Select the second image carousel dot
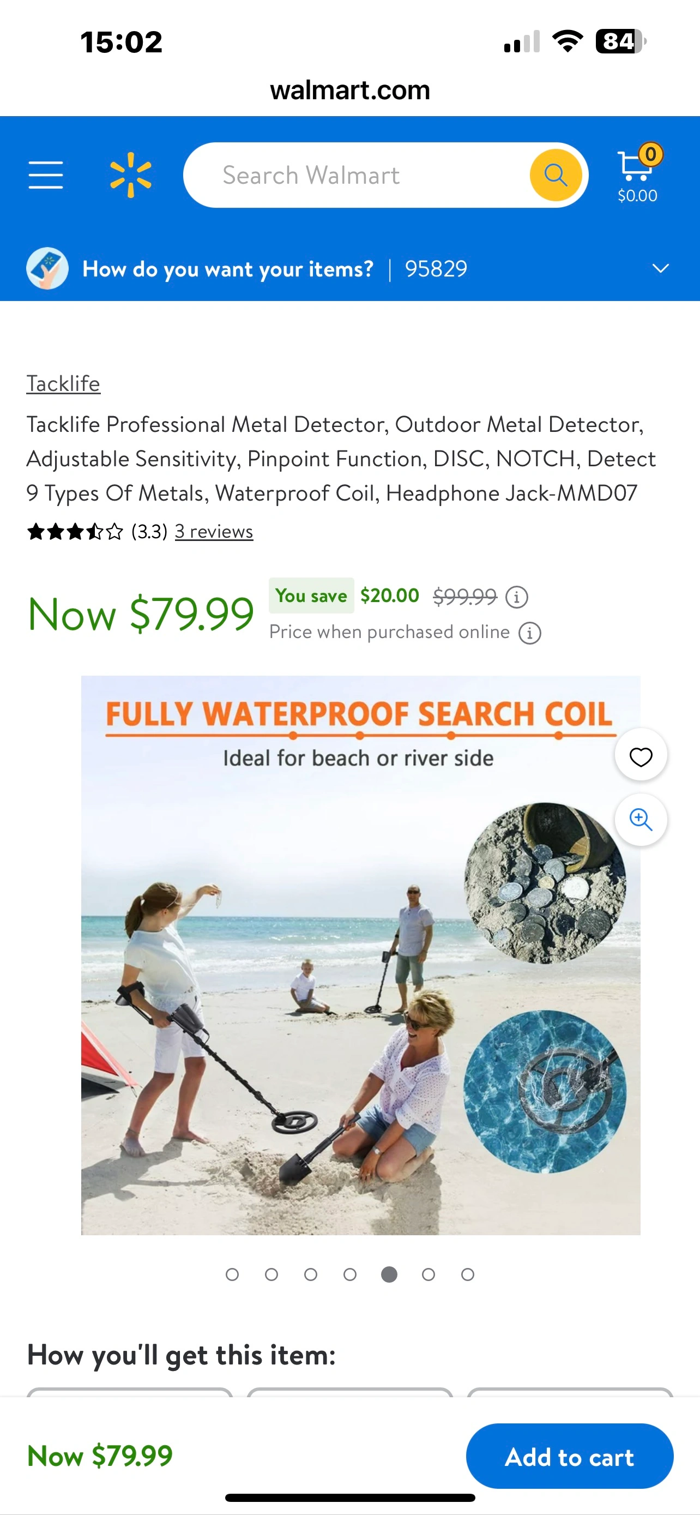The width and height of the screenshot is (700, 1515). click(271, 1274)
